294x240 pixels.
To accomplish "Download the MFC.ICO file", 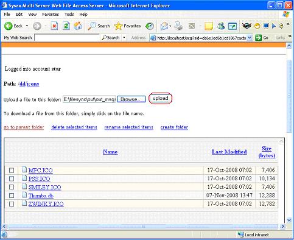I will [x=40, y=170].
